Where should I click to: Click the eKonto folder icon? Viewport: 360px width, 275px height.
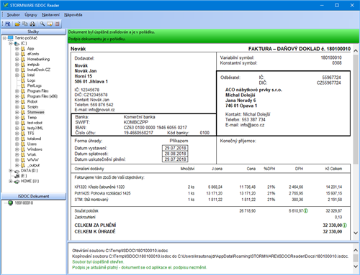point(23,54)
